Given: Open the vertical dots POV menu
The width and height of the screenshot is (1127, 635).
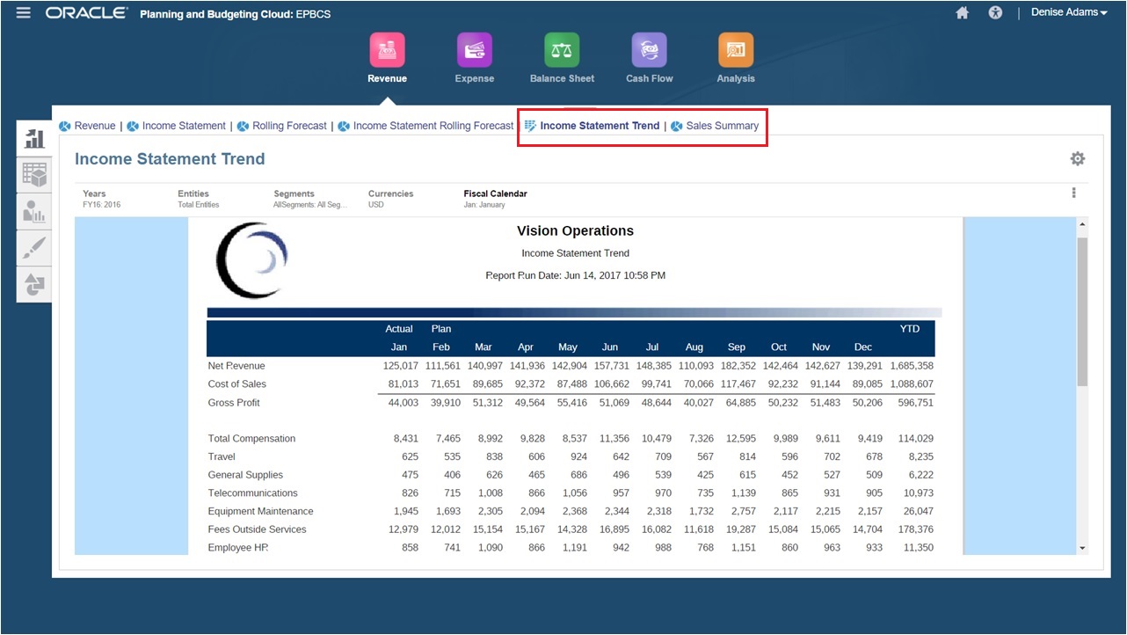Looking at the screenshot, I should [1073, 193].
